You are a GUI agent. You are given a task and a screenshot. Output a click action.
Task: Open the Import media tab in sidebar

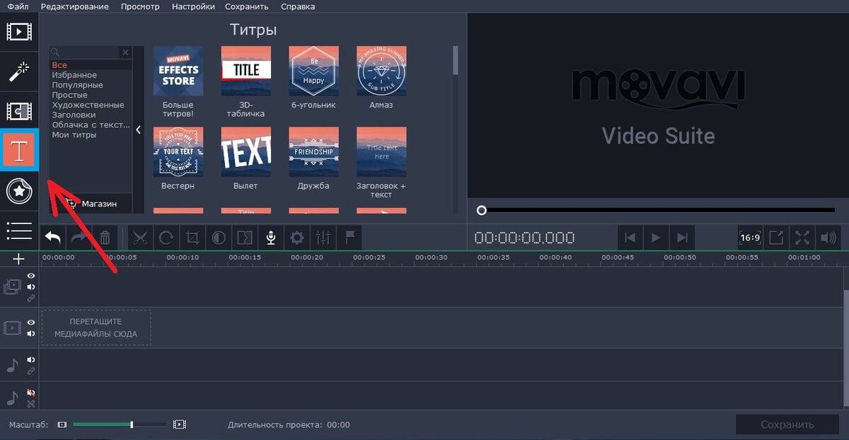(x=19, y=31)
